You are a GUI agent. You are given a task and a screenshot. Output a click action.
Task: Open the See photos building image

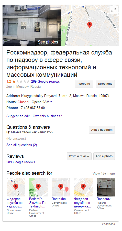pyautogui.click(x=31, y=25)
